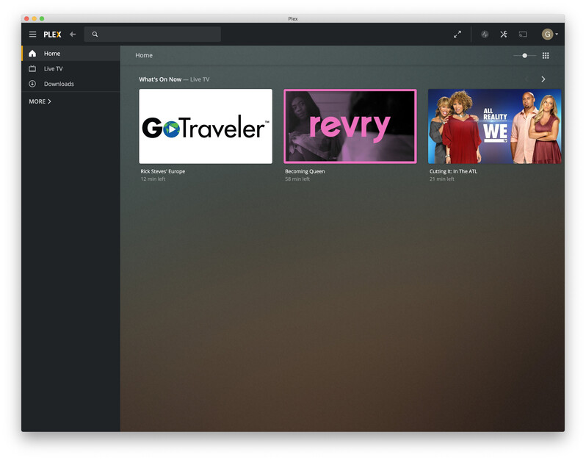Click the '21 min left' text
This screenshot has height=460, width=586.
(x=442, y=179)
